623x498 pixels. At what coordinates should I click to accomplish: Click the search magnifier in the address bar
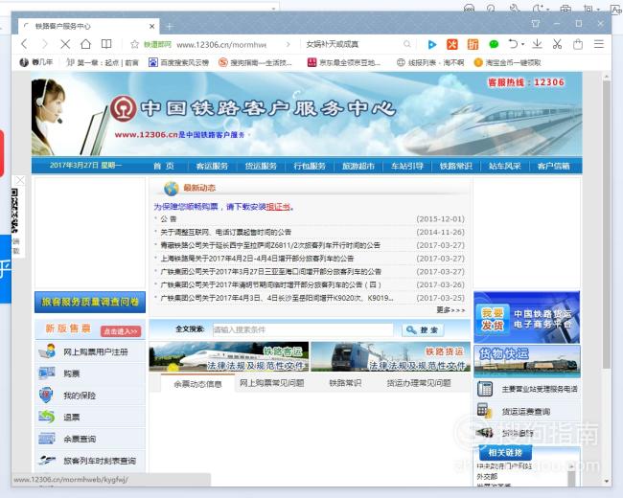click(406, 44)
